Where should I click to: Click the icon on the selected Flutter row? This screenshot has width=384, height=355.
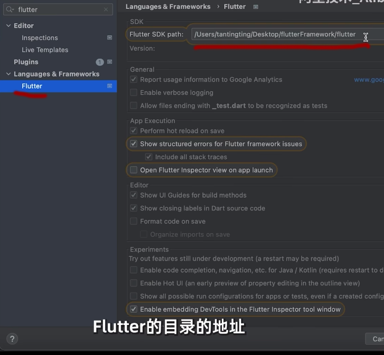click(x=109, y=86)
